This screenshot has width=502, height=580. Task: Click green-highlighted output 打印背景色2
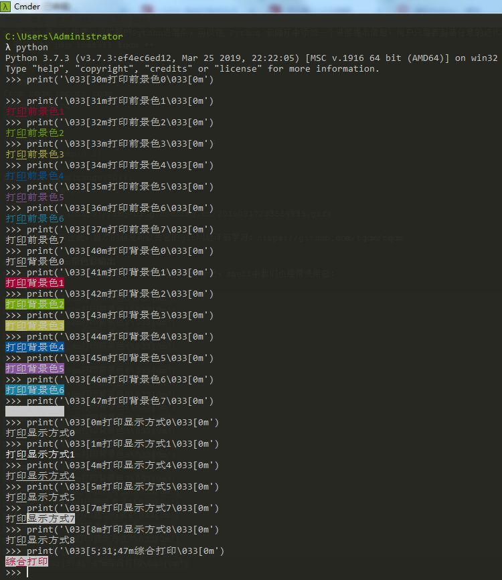(x=35, y=305)
